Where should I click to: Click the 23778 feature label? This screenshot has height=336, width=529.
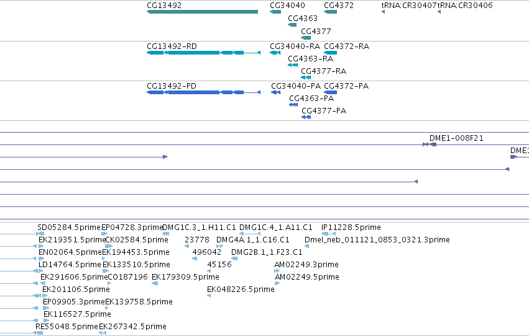pos(197,240)
